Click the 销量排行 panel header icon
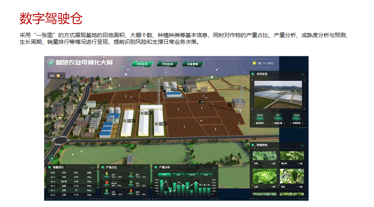Image resolution: width=374 pixels, height=207 pixels. pyautogui.click(x=49, y=167)
